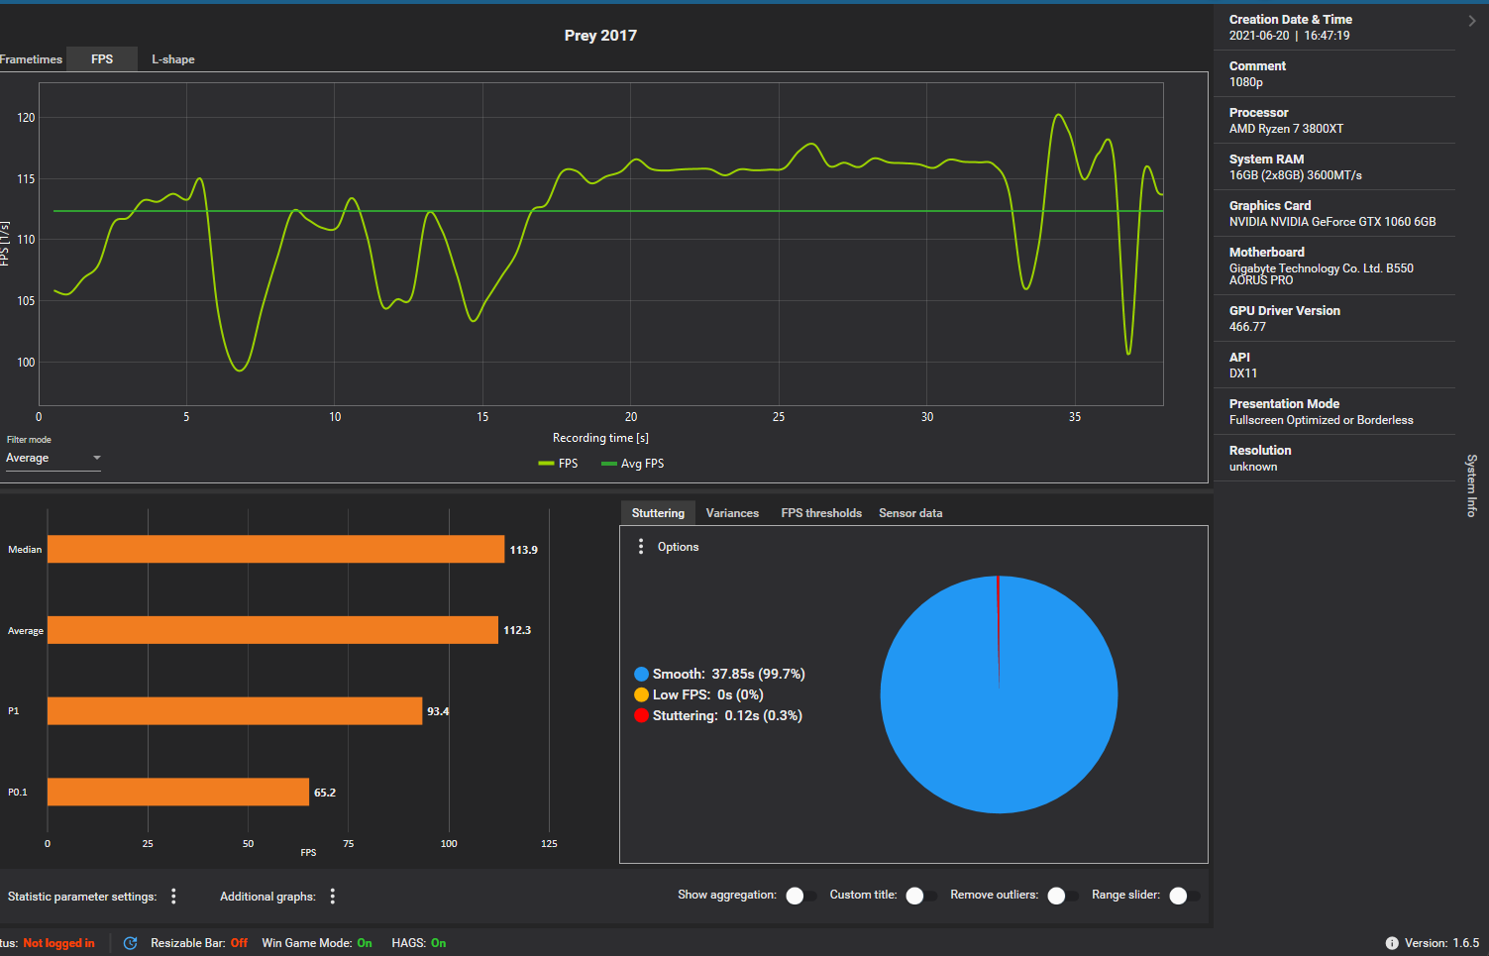Click the blue Smooth legend swatch
The height and width of the screenshot is (956, 1489).
(641, 675)
